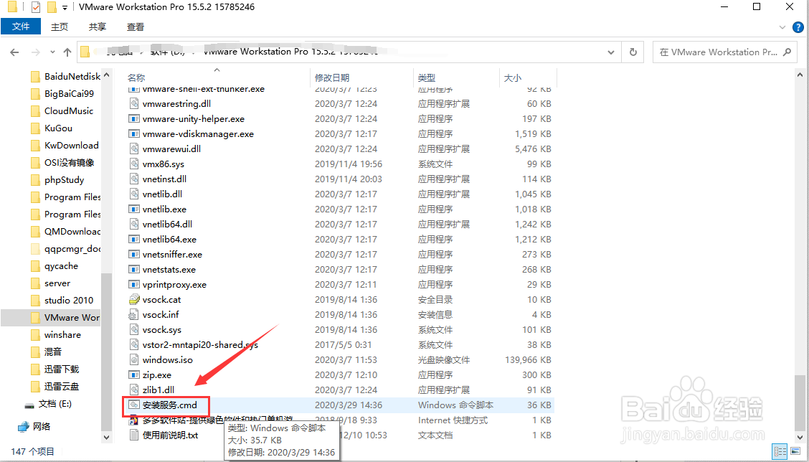The width and height of the screenshot is (809, 462).
Task: Click the vmx86.sys file icon
Action: point(134,164)
